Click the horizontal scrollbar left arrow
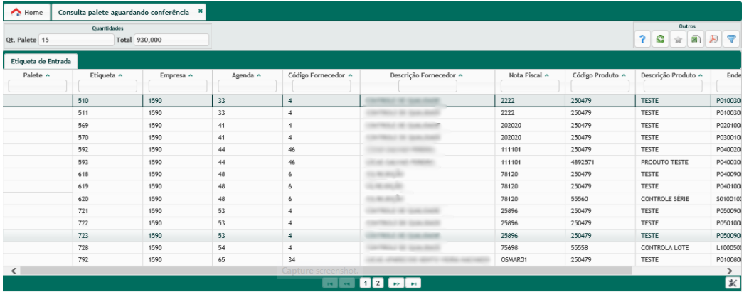744x292 pixels. click(14, 271)
